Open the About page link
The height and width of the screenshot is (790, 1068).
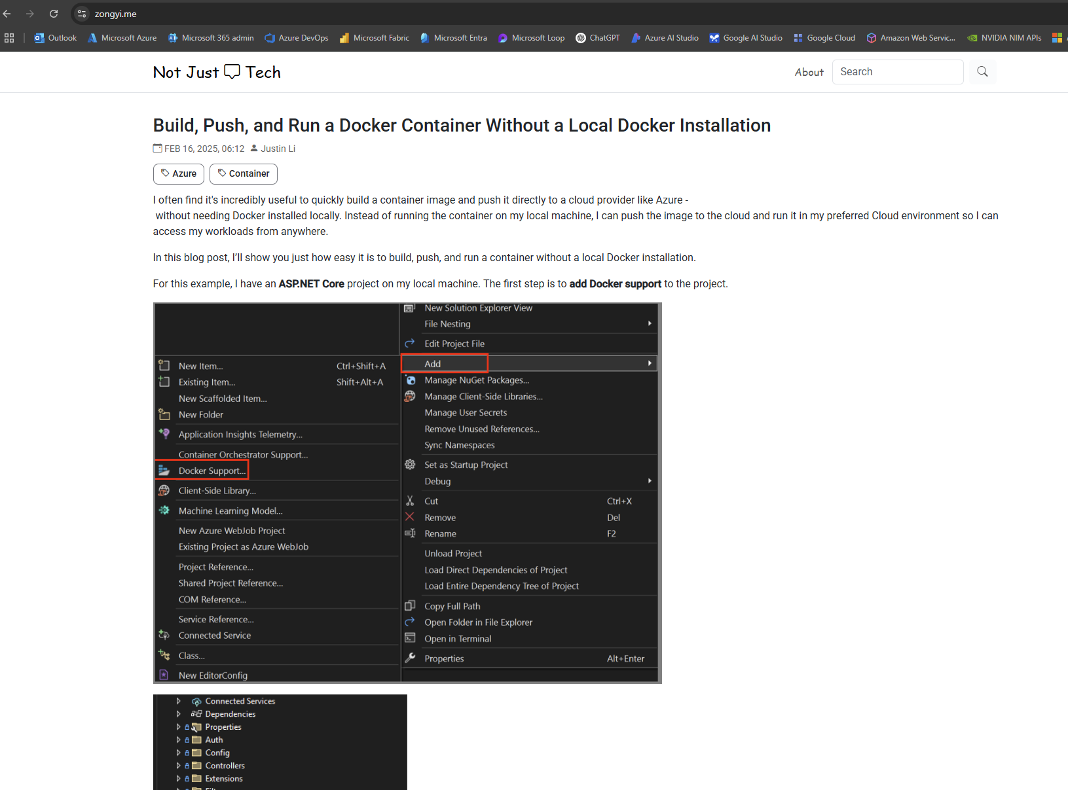coord(809,72)
